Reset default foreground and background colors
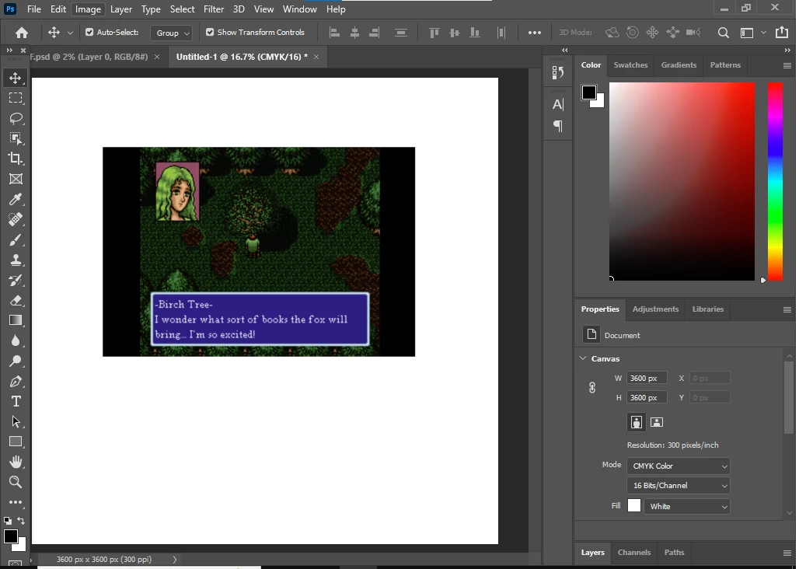The width and height of the screenshot is (799, 569). (x=8, y=521)
